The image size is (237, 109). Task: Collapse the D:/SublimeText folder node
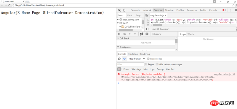(120, 27)
